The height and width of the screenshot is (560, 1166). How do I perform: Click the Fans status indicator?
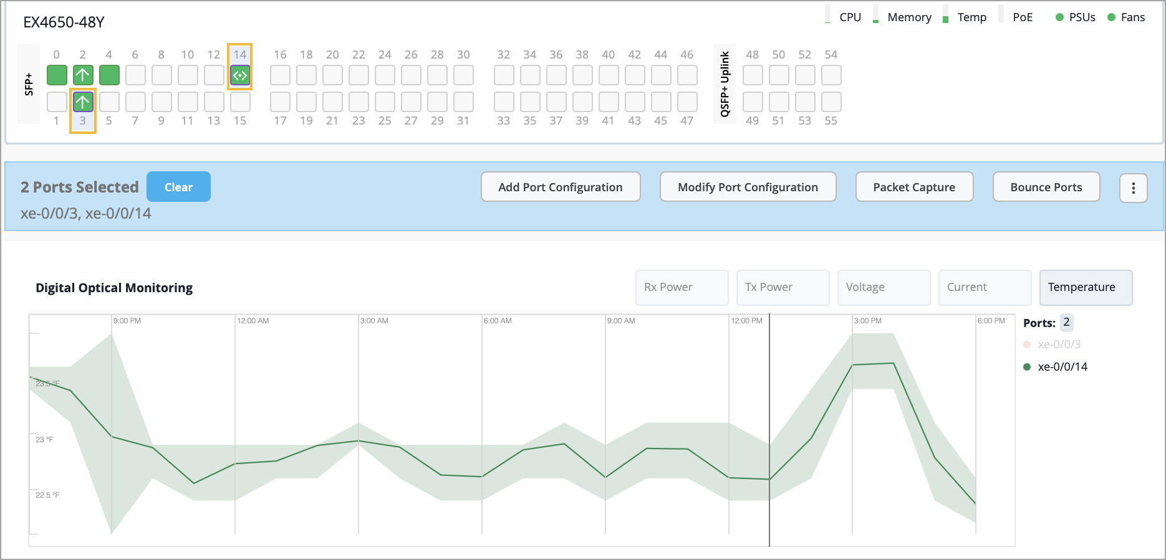[1126, 17]
